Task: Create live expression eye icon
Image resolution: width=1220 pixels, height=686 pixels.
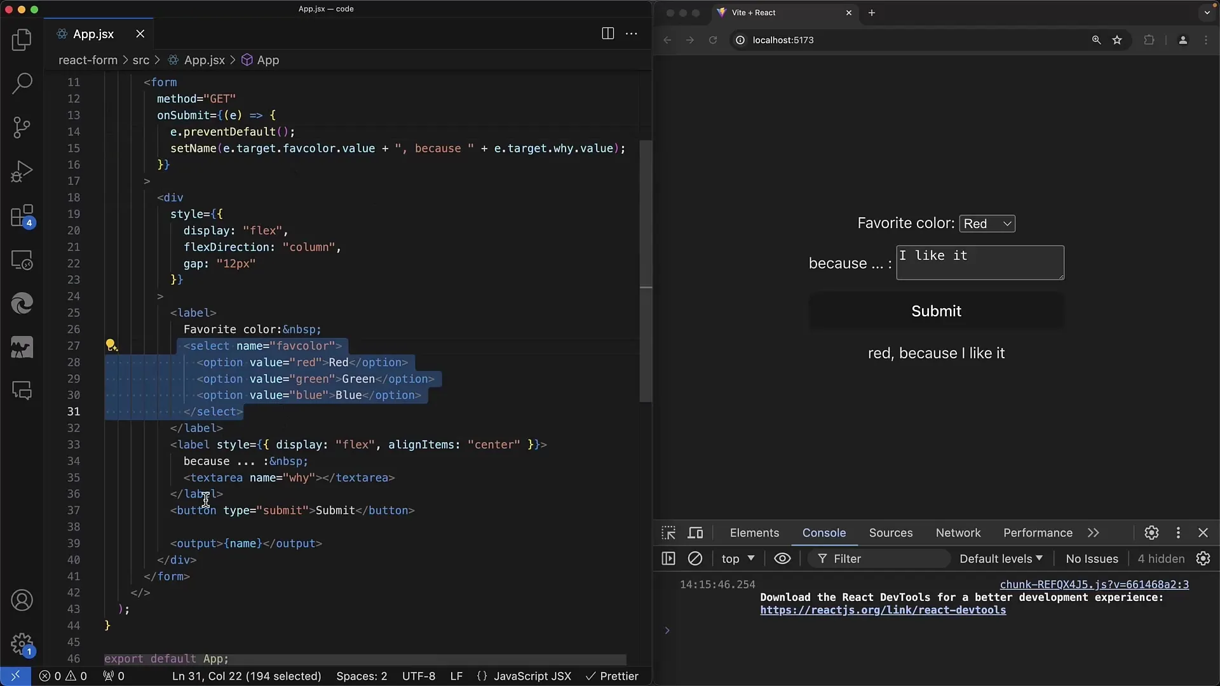Action: coord(782,558)
